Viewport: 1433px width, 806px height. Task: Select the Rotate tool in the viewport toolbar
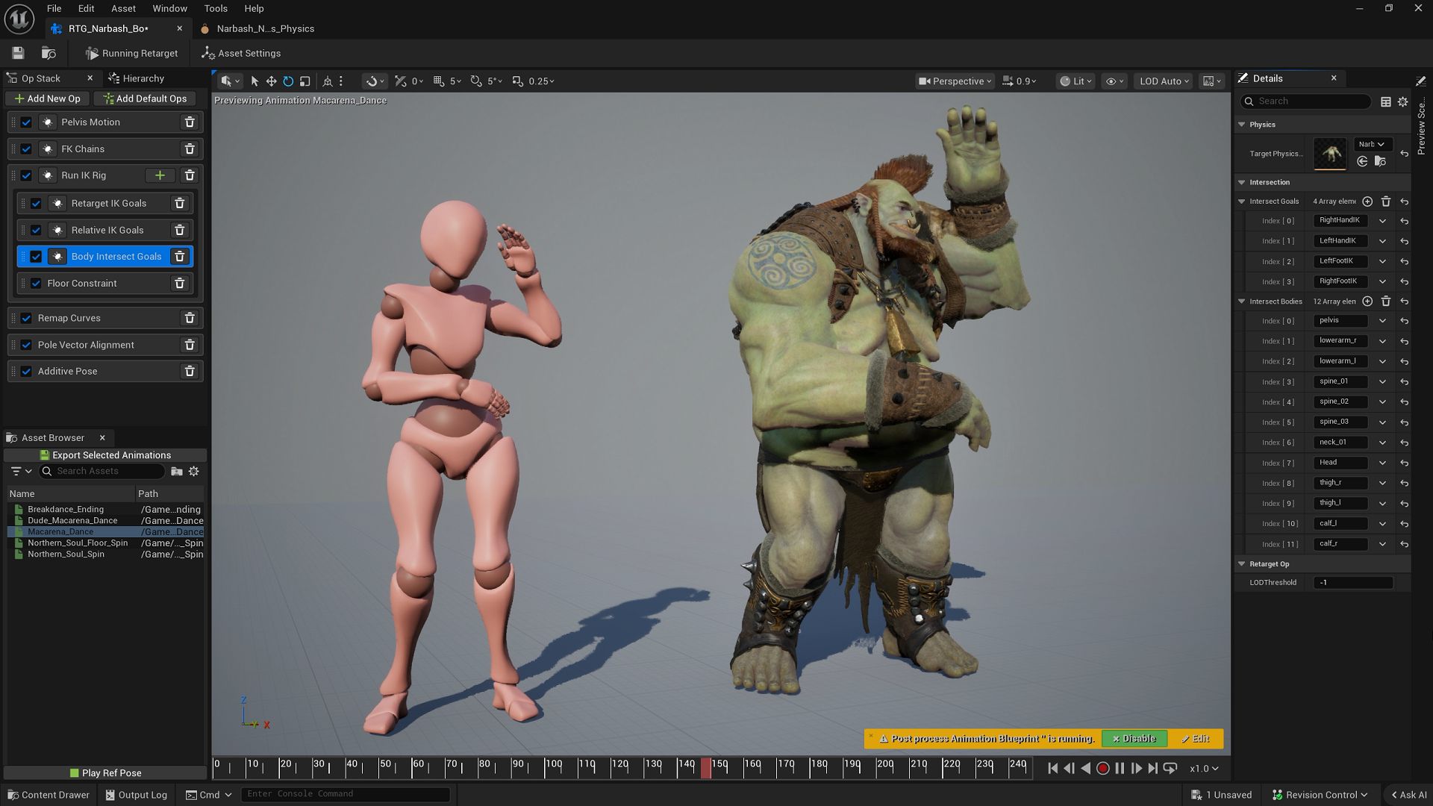[287, 81]
